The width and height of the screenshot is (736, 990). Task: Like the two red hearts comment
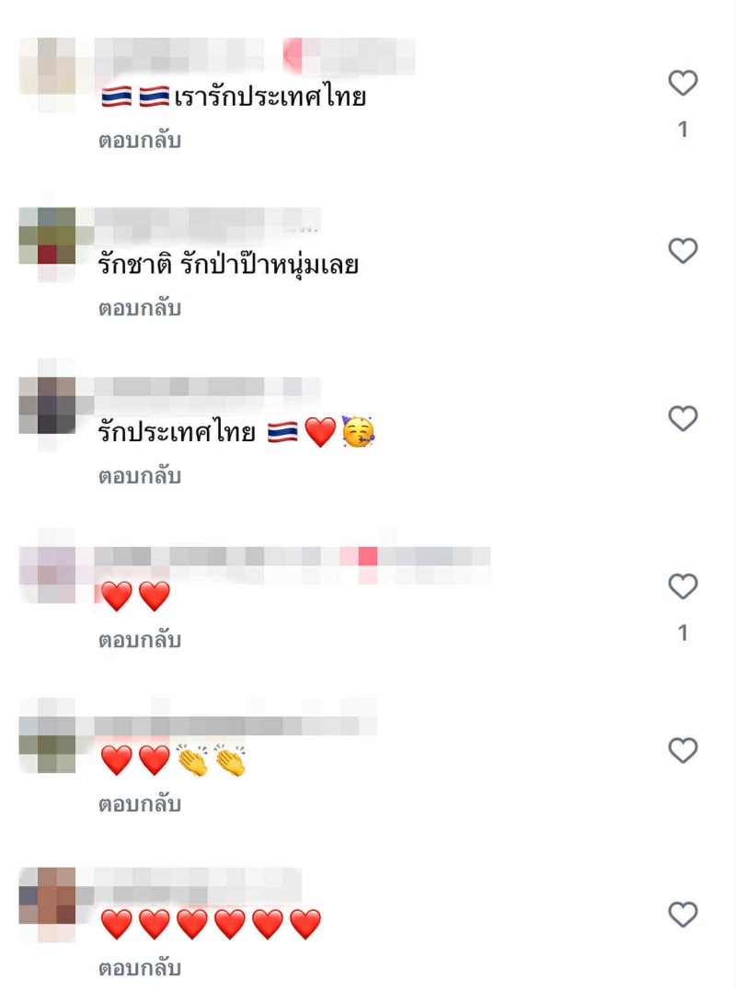[683, 586]
